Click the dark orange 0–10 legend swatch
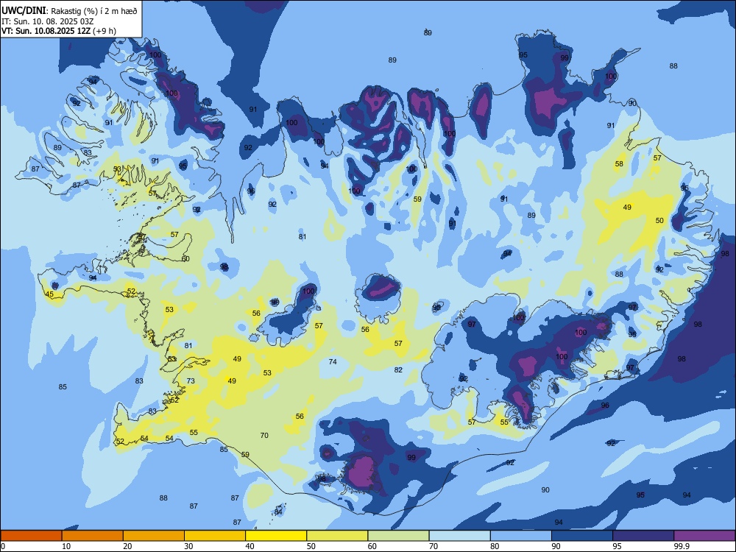Screen dimensions: 736x552 (x=31, y=536)
